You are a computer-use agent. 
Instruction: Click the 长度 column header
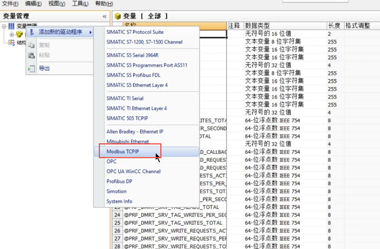(x=334, y=25)
